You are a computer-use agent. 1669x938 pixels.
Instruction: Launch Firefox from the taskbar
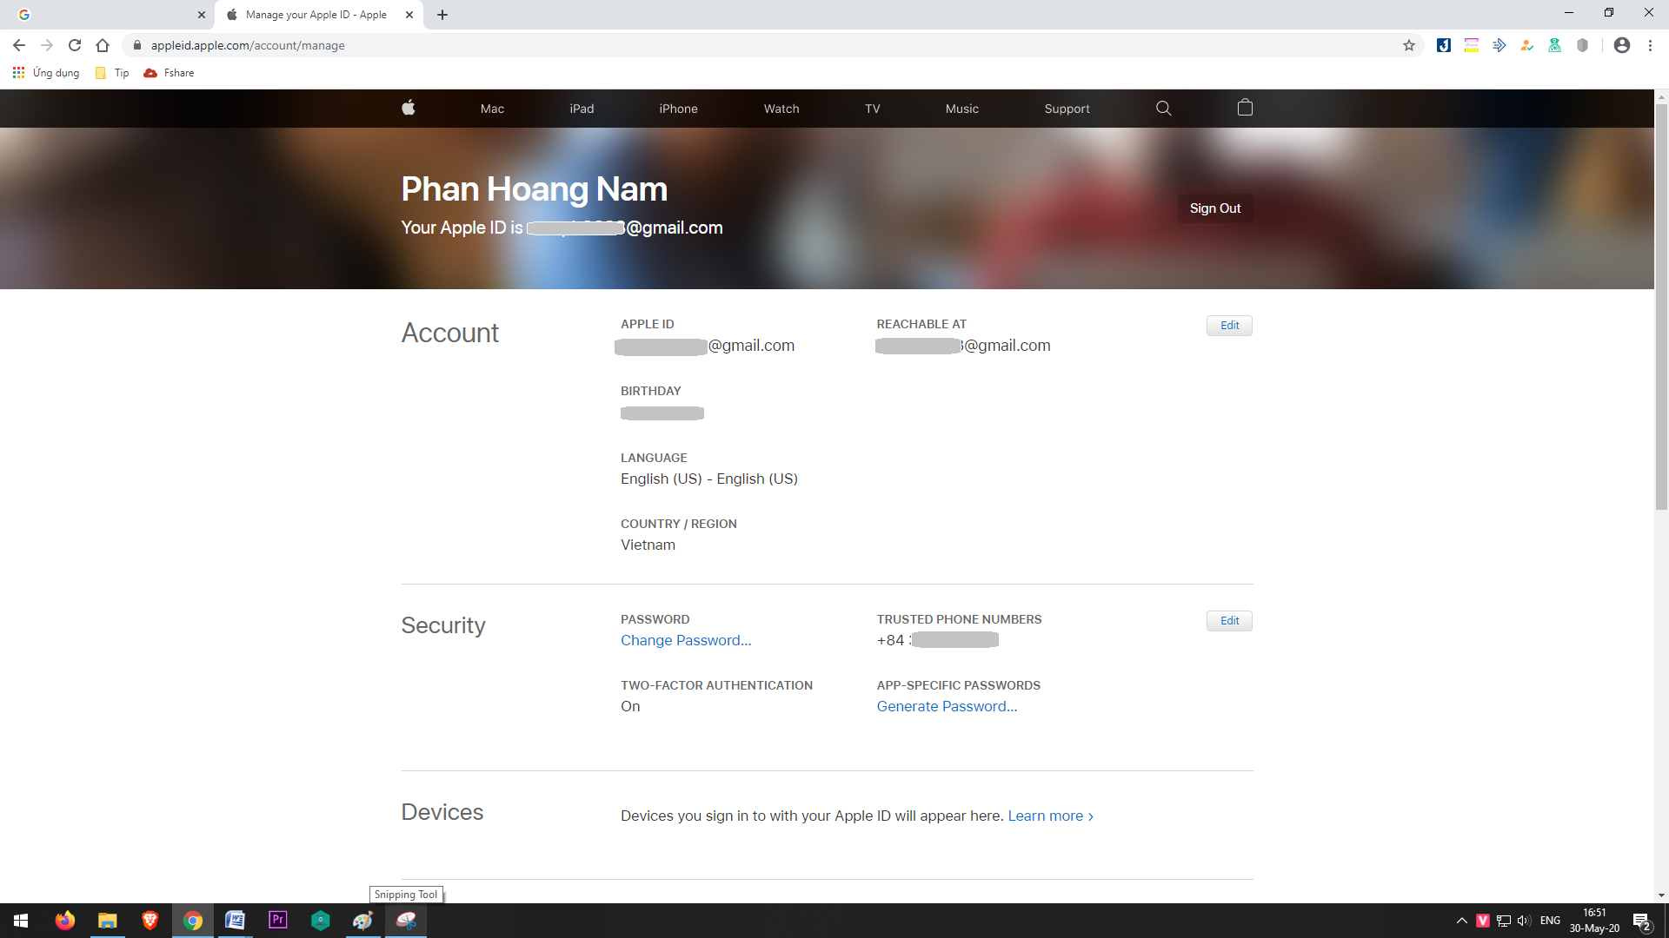coord(65,921)
